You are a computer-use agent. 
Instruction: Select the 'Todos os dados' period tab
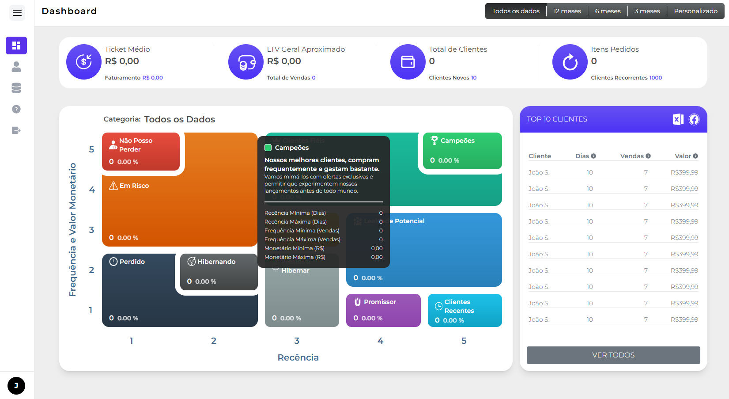coord(516,11)
